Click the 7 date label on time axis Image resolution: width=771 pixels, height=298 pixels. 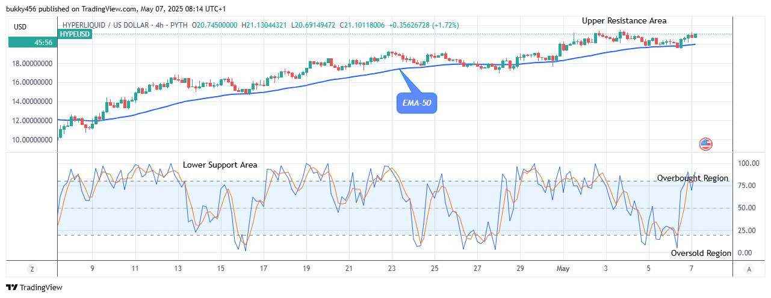[x=691, y=269]
